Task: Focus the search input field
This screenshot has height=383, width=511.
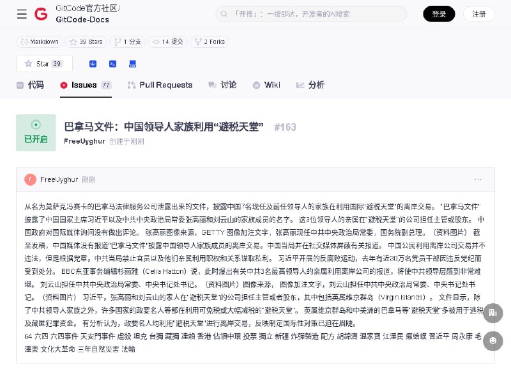Action: click(x=313, y=14)
